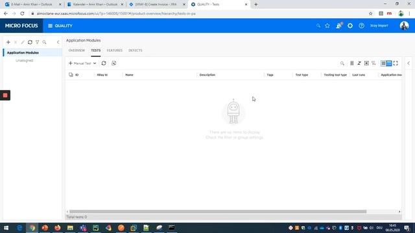Switch to the Features tab

click(x=115, y=50)
